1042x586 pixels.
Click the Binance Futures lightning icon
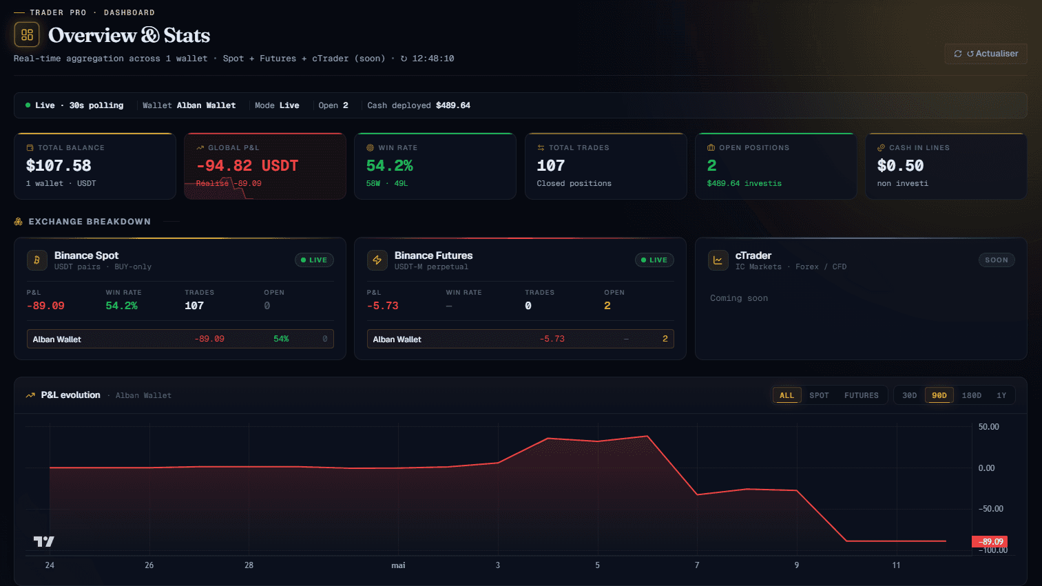(x=377, y=260)
